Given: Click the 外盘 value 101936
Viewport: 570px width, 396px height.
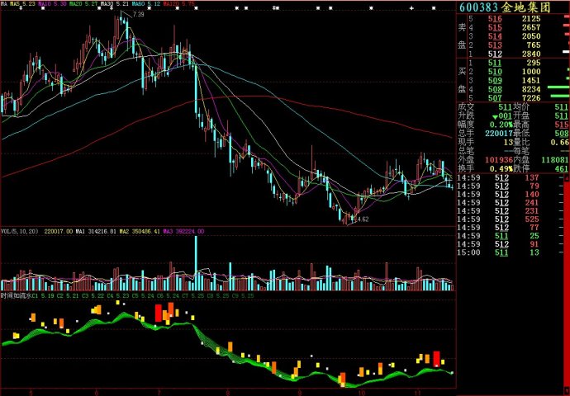Looking at the screenshot, I should 499,160.
